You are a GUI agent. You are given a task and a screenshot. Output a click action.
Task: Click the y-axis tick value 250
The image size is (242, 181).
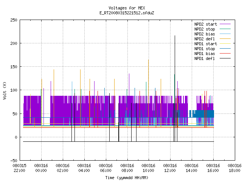[x=14, y=20]
